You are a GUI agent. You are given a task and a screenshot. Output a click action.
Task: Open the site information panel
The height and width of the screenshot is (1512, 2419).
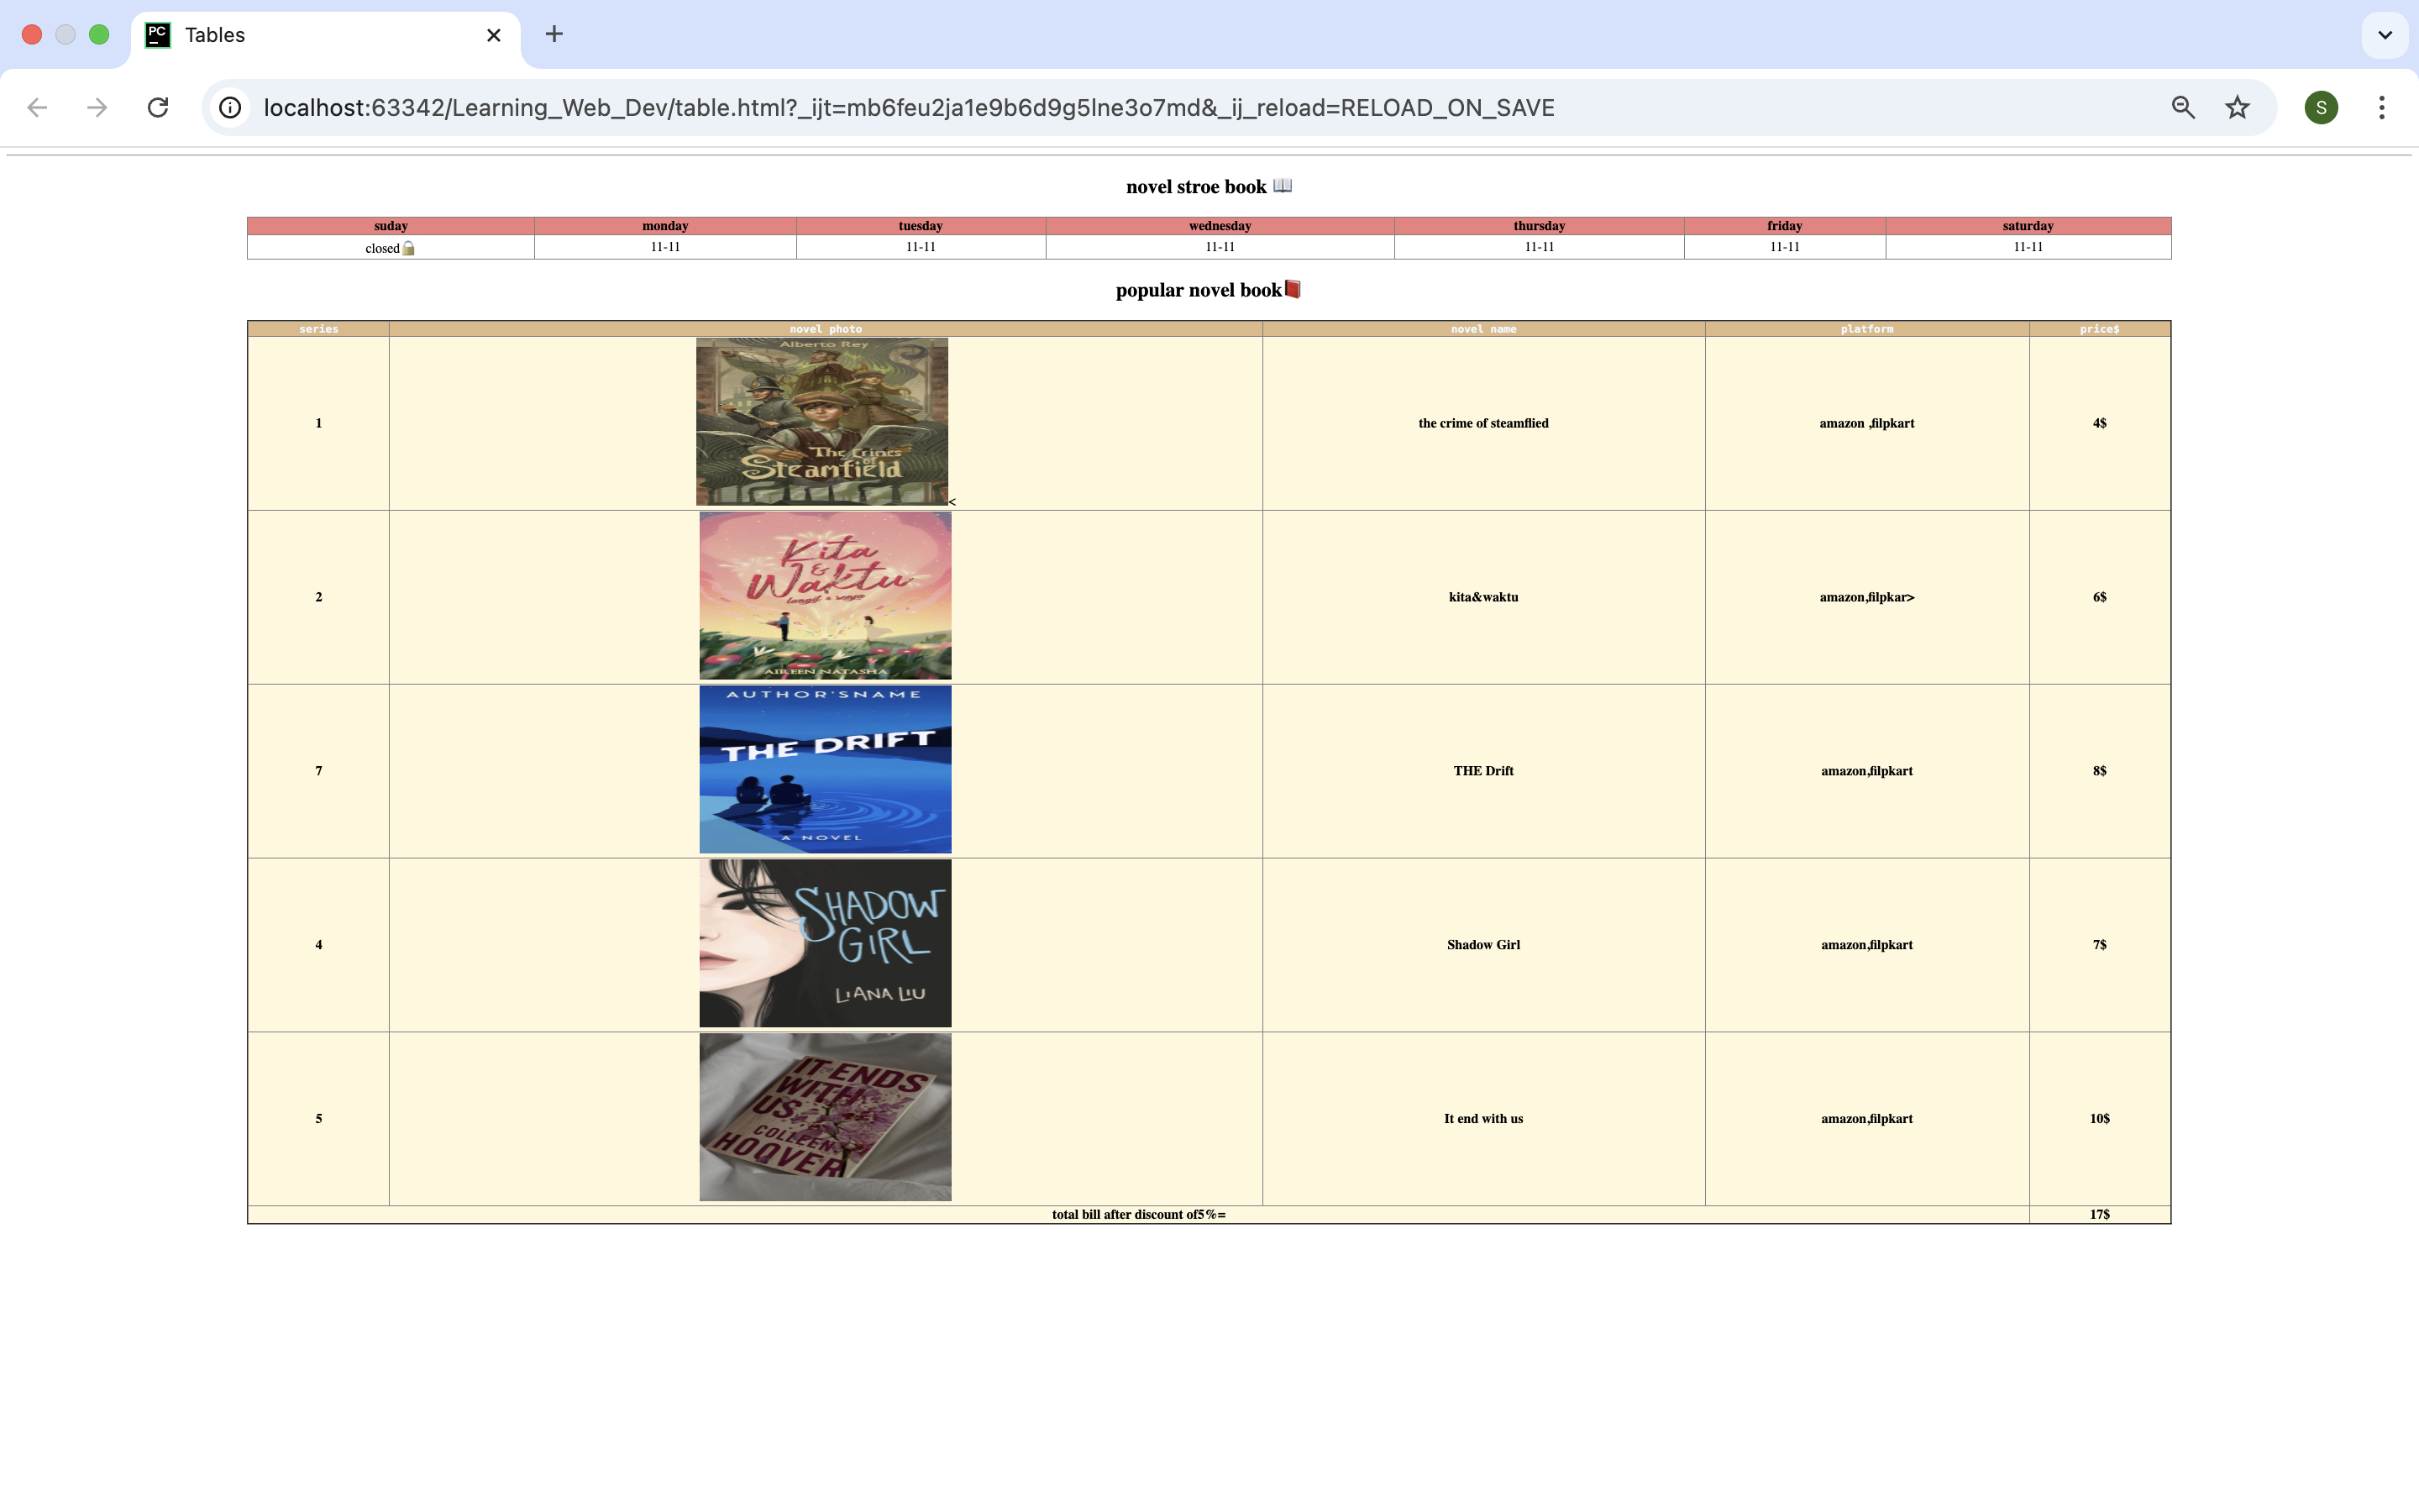tap(229, 107)
